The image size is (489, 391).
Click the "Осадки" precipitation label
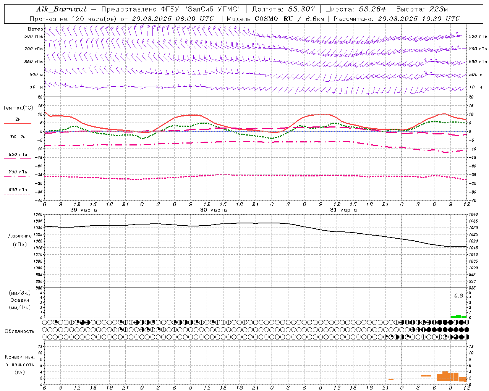pos(20,300)
